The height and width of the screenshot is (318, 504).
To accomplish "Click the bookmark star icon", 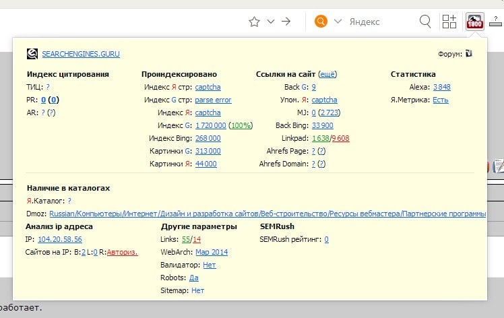I will click(254, 22).
